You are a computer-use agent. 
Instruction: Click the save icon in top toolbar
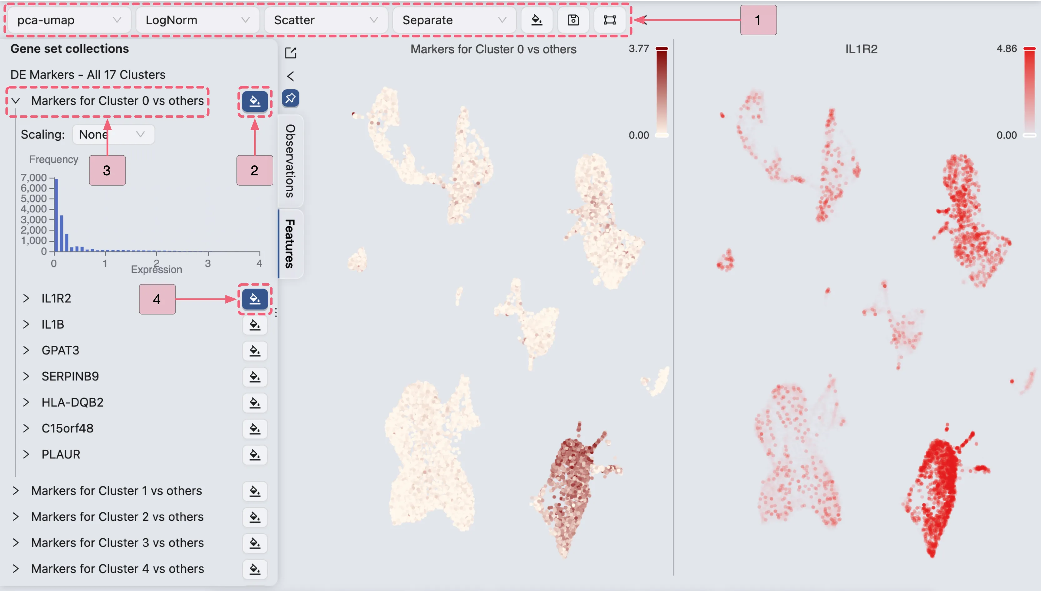573,20
